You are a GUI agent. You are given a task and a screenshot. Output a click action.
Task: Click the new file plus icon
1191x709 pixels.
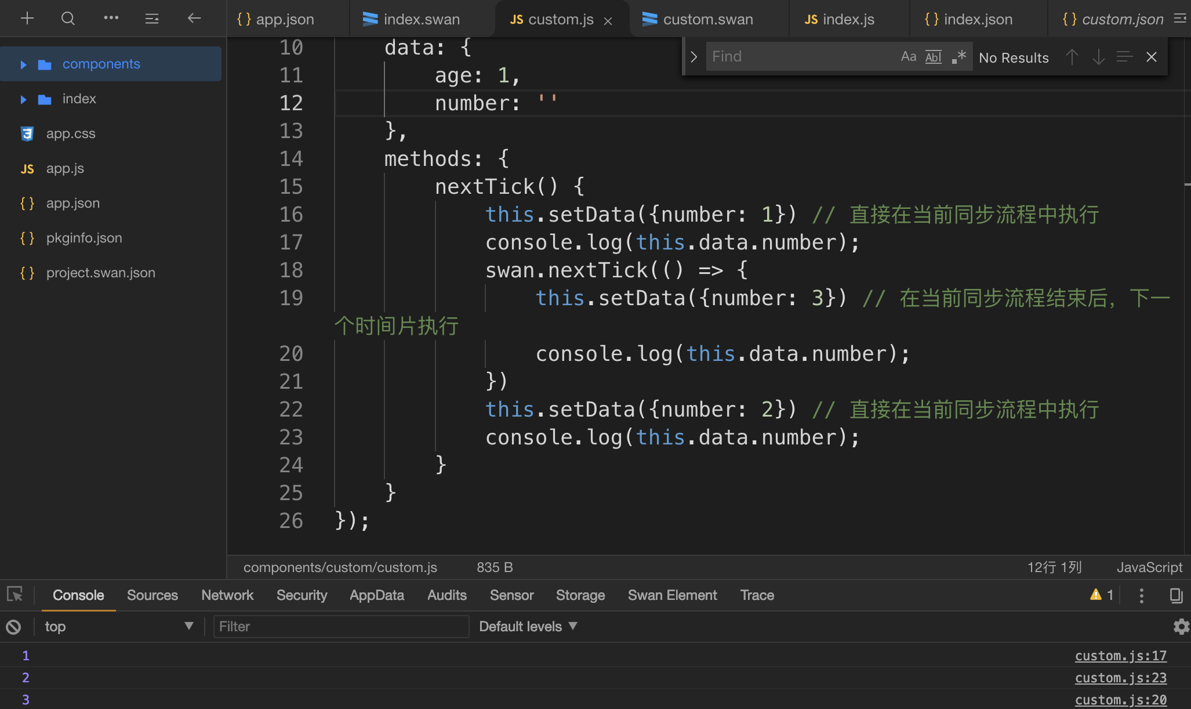[27, 19]
